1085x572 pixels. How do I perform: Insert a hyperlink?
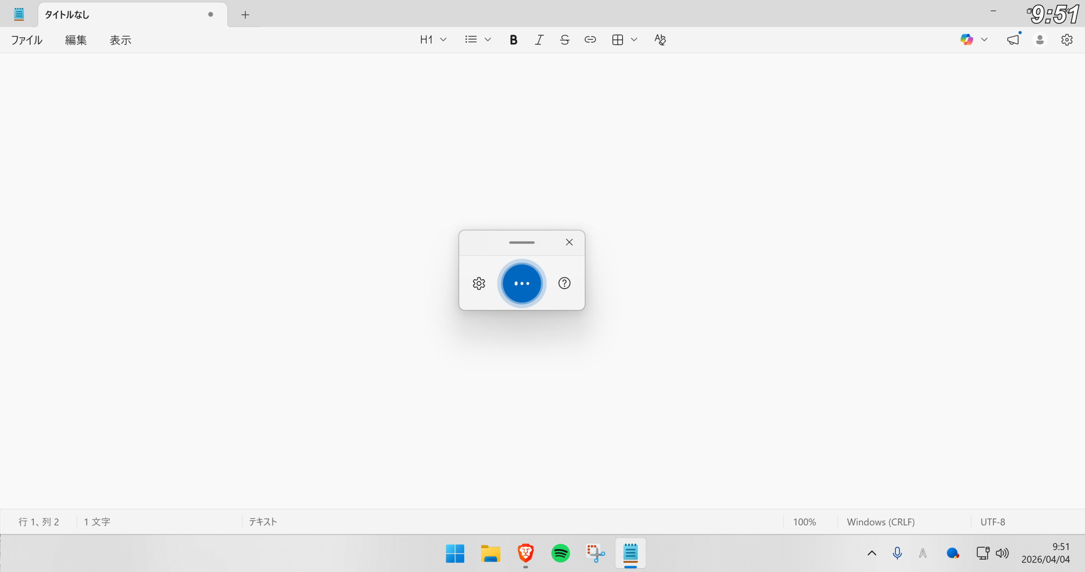coord(590,40)
